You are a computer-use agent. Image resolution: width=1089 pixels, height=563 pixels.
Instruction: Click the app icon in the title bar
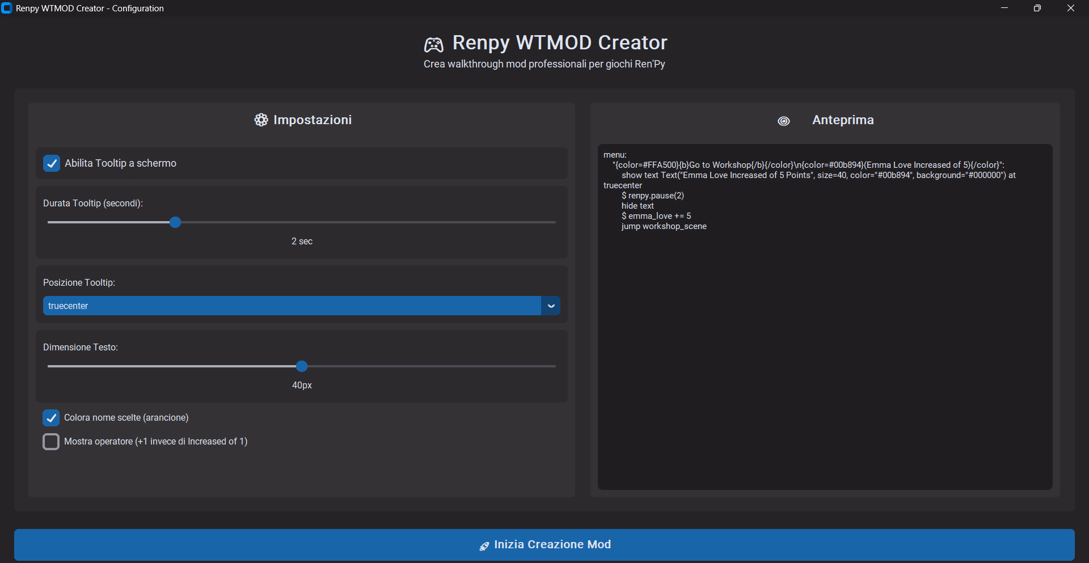coord(7,8)
